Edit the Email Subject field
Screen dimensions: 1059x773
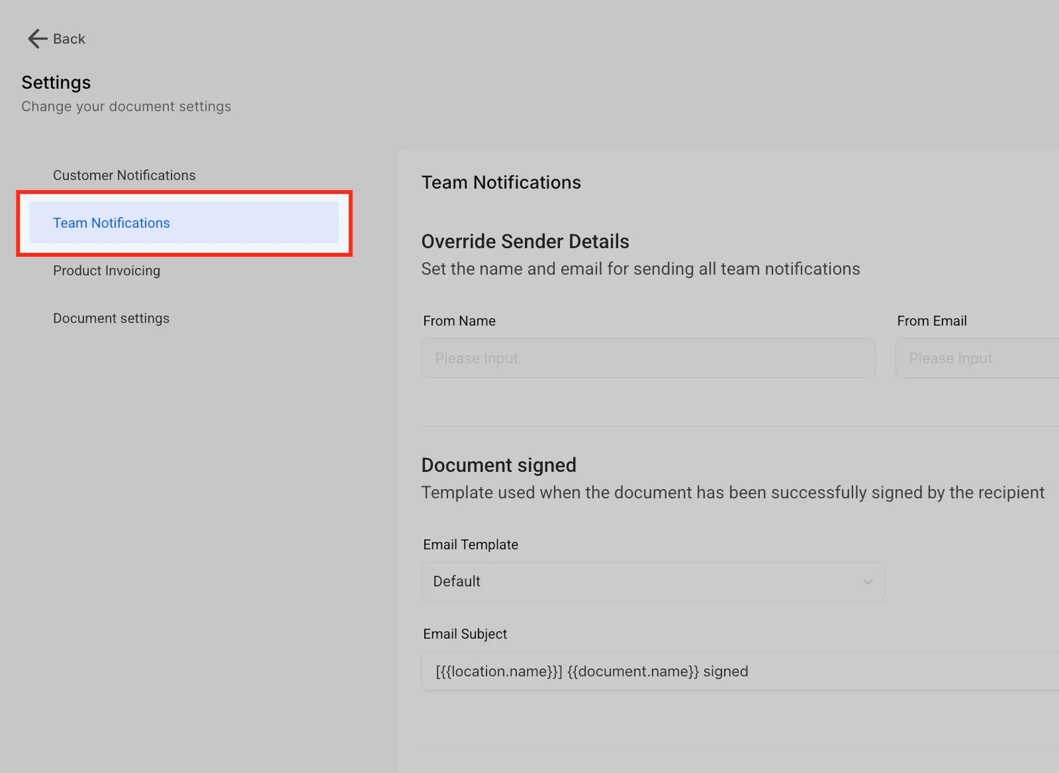740,671
